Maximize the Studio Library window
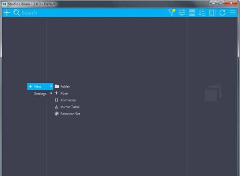Image resolution: width=240 pixels, height=176 pixels. (221, 3)
